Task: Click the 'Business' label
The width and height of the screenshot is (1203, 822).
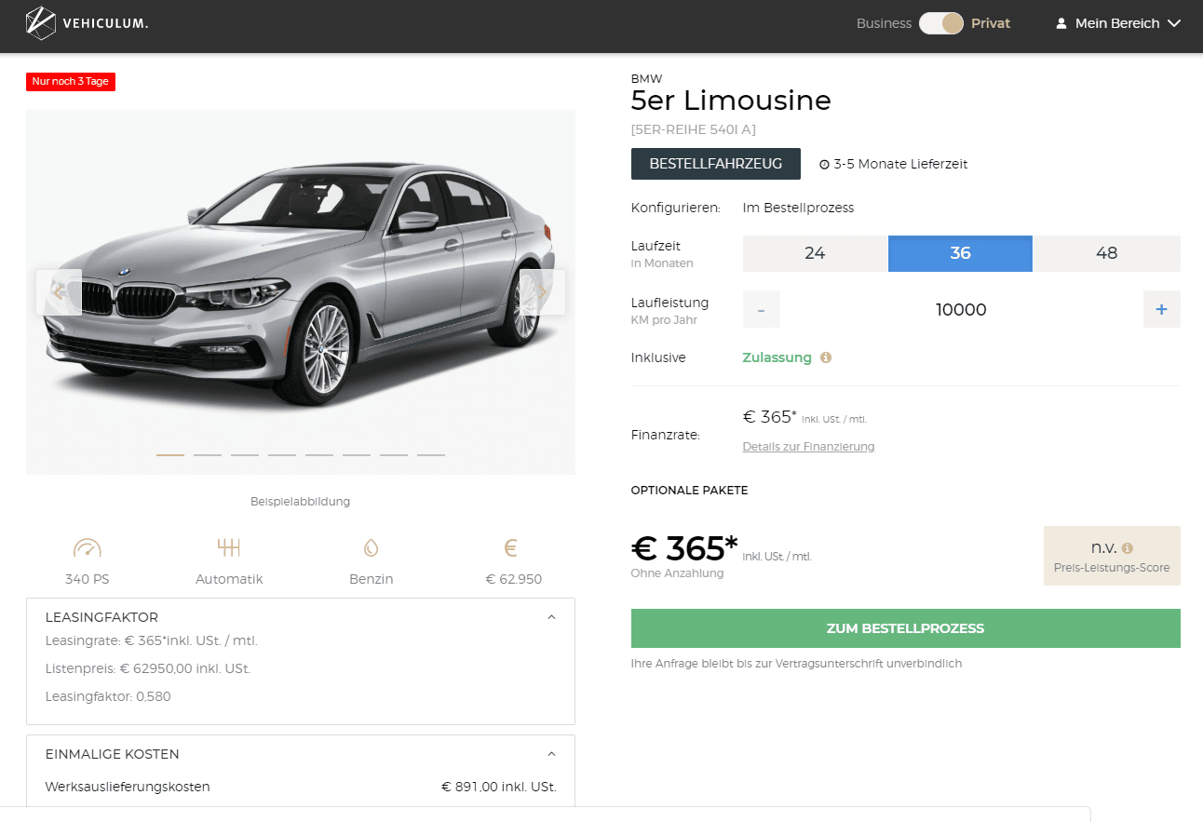Action: [884, 23]
